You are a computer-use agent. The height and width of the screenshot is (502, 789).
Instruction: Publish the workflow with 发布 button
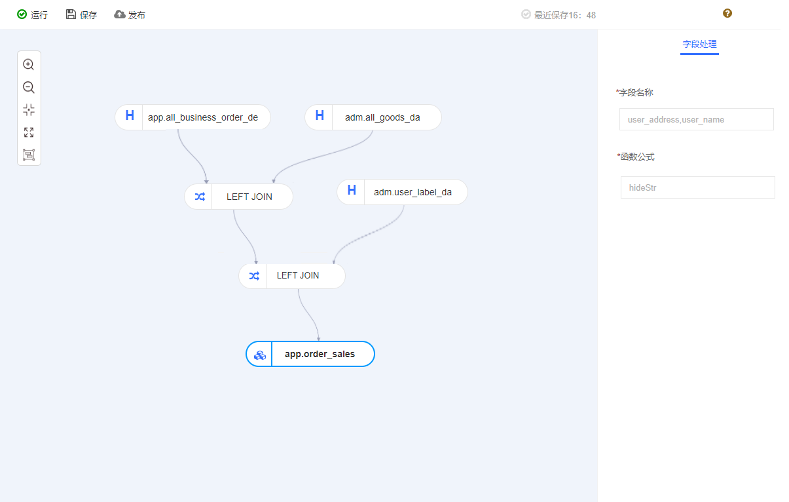click(x=130, y=14)
